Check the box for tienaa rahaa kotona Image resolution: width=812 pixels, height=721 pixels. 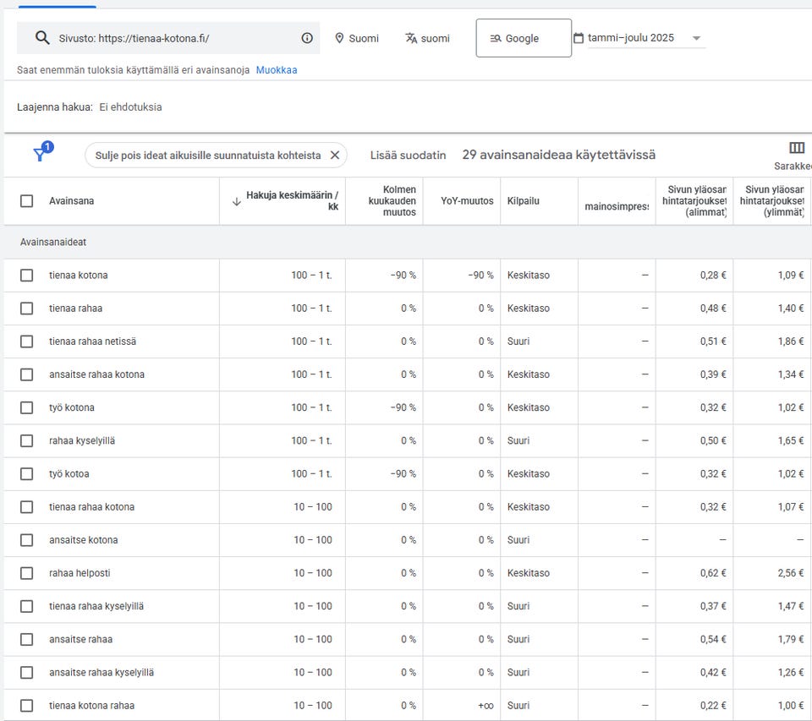26,507
